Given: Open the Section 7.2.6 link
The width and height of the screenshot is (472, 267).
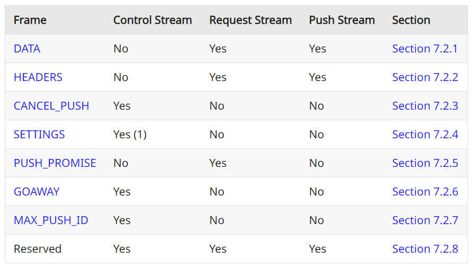Looking at the screenshot, I should pyautogui.click(x=425, y=192).
